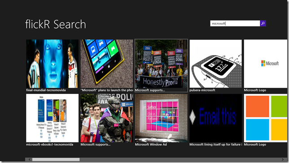Click the final-mundial-tecnomovida caption

click(x=46, y=90)
